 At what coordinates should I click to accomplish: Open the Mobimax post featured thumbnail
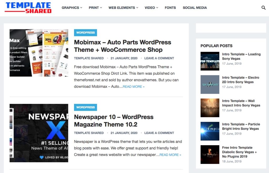pyautogui.click(x=39, y=53)
